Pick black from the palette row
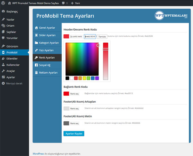This screenshot has width=193, height=156. tap(67, 78)
